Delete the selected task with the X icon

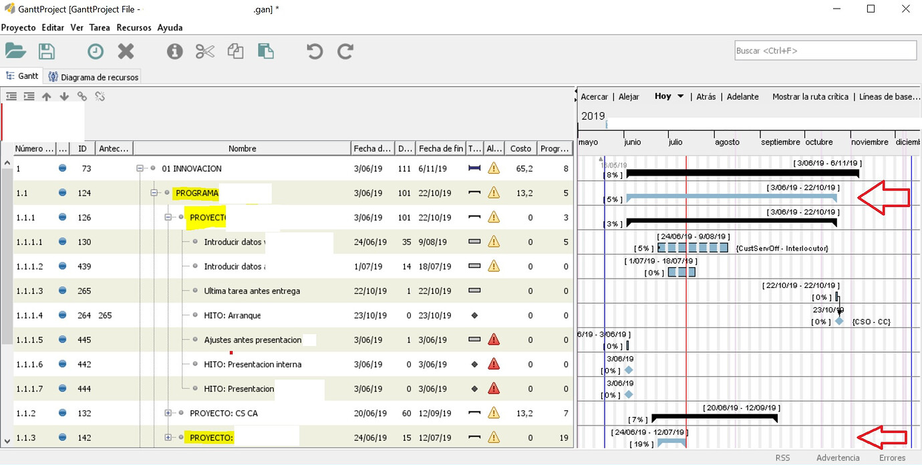click(x=126, y=51)
